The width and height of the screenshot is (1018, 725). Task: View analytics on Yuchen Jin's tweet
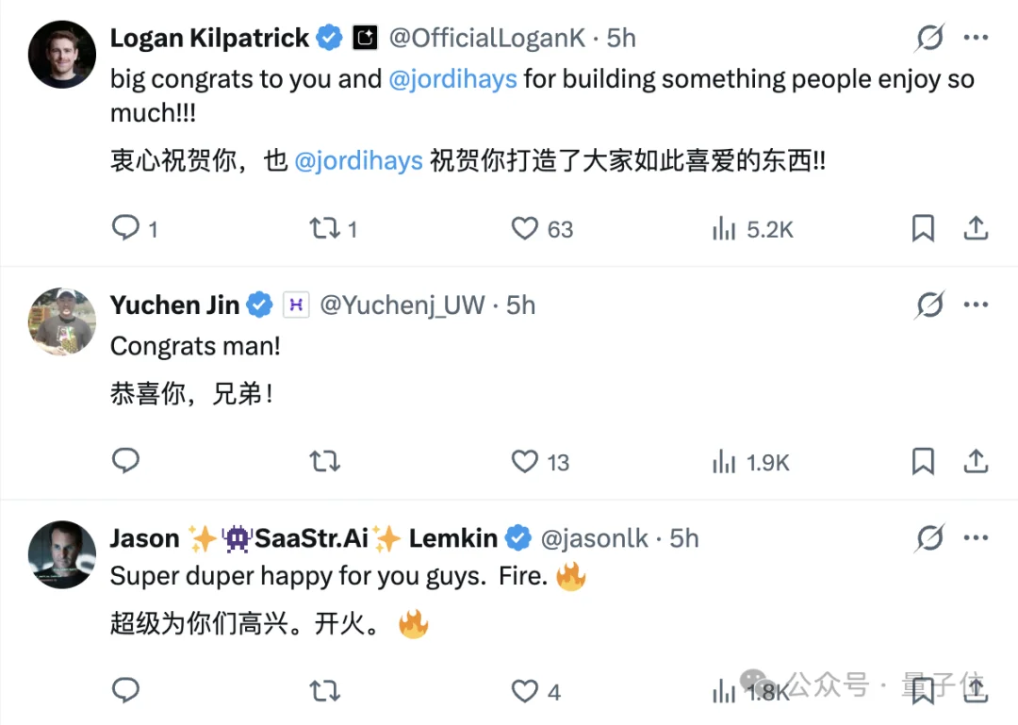tap(724, 462)
